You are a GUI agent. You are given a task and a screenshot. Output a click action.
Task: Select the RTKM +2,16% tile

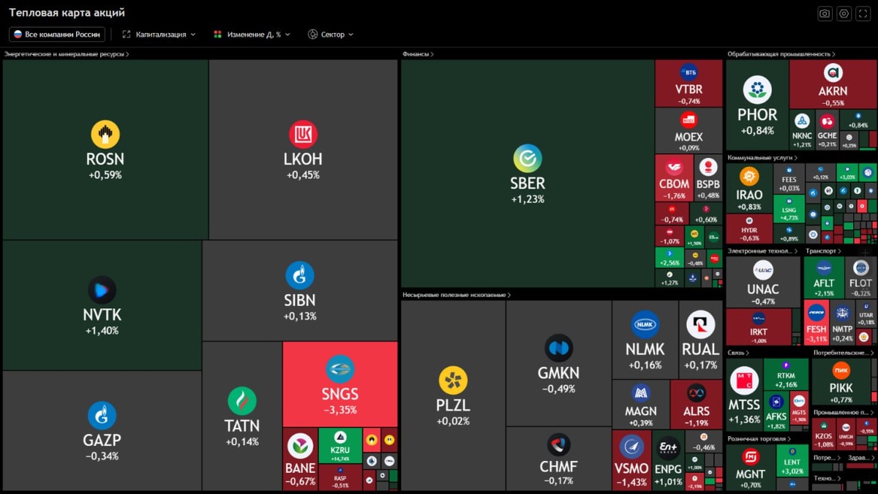click(786, 373)
